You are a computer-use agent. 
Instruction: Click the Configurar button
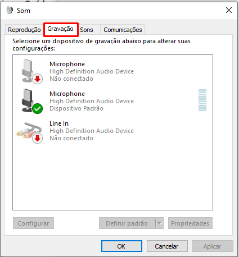(x=33, y=223)
